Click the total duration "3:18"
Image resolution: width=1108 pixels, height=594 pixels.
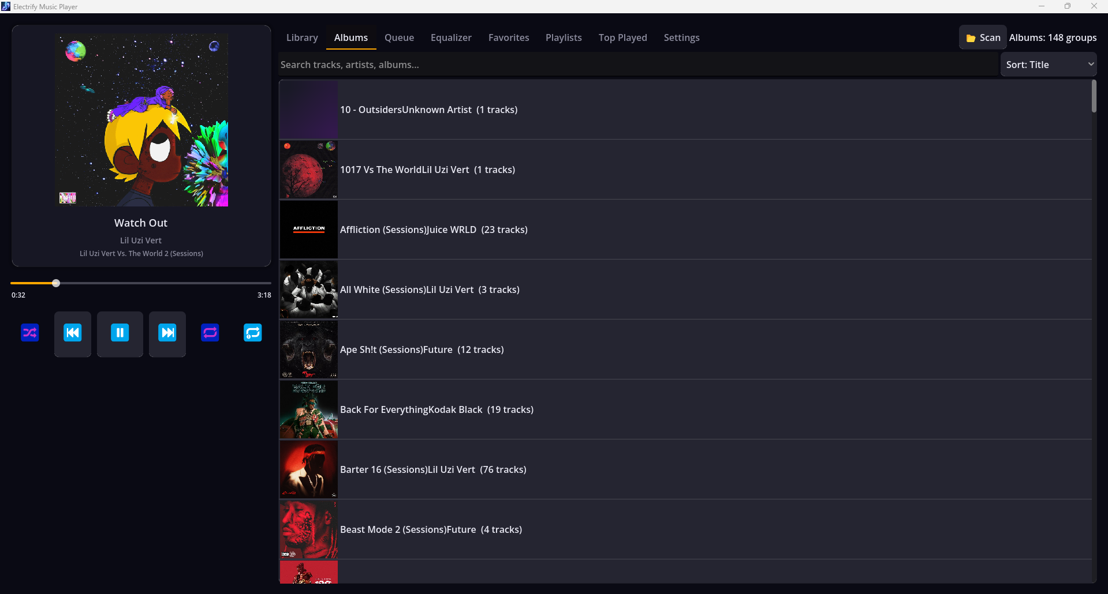[x=264, y=295]
